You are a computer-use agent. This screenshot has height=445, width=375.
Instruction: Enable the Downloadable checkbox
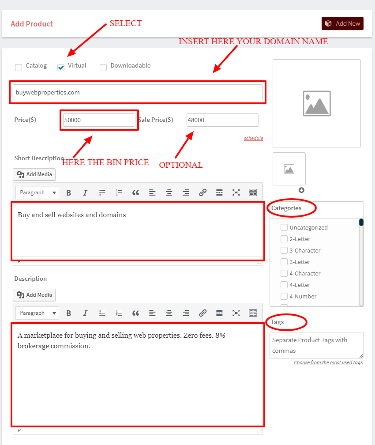click(103, 68)
